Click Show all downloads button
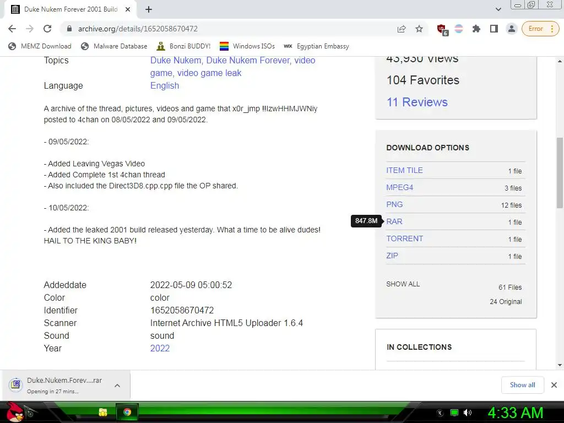This screenshot has height=423, width=564. coord(522,385)
